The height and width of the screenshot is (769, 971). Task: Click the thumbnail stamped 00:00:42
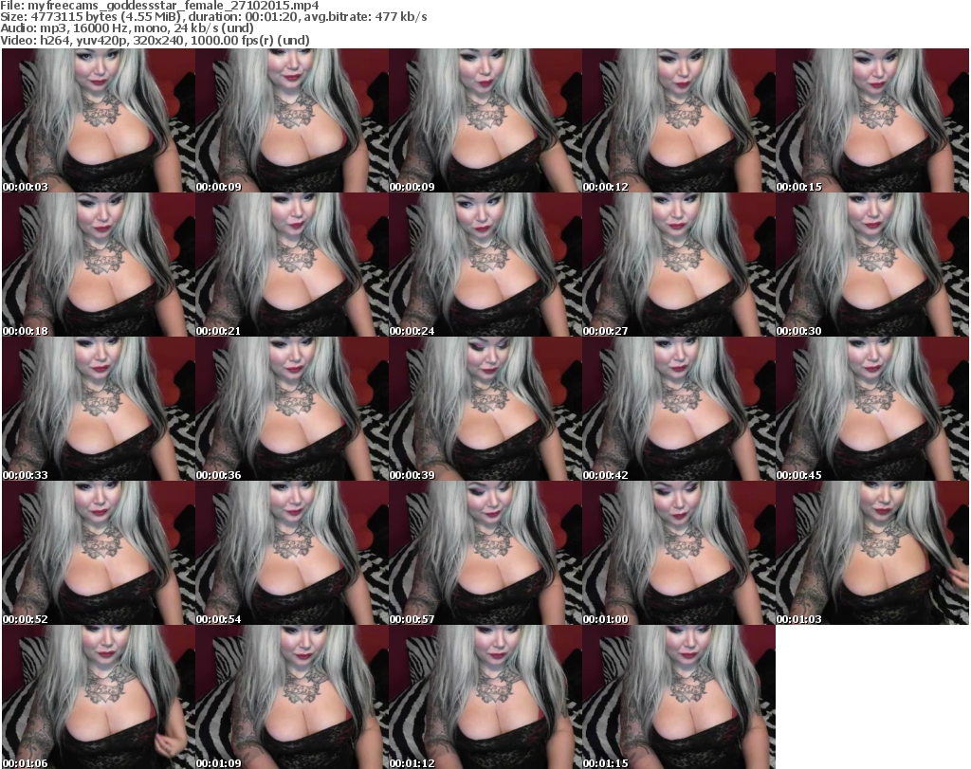pos(679,410)
